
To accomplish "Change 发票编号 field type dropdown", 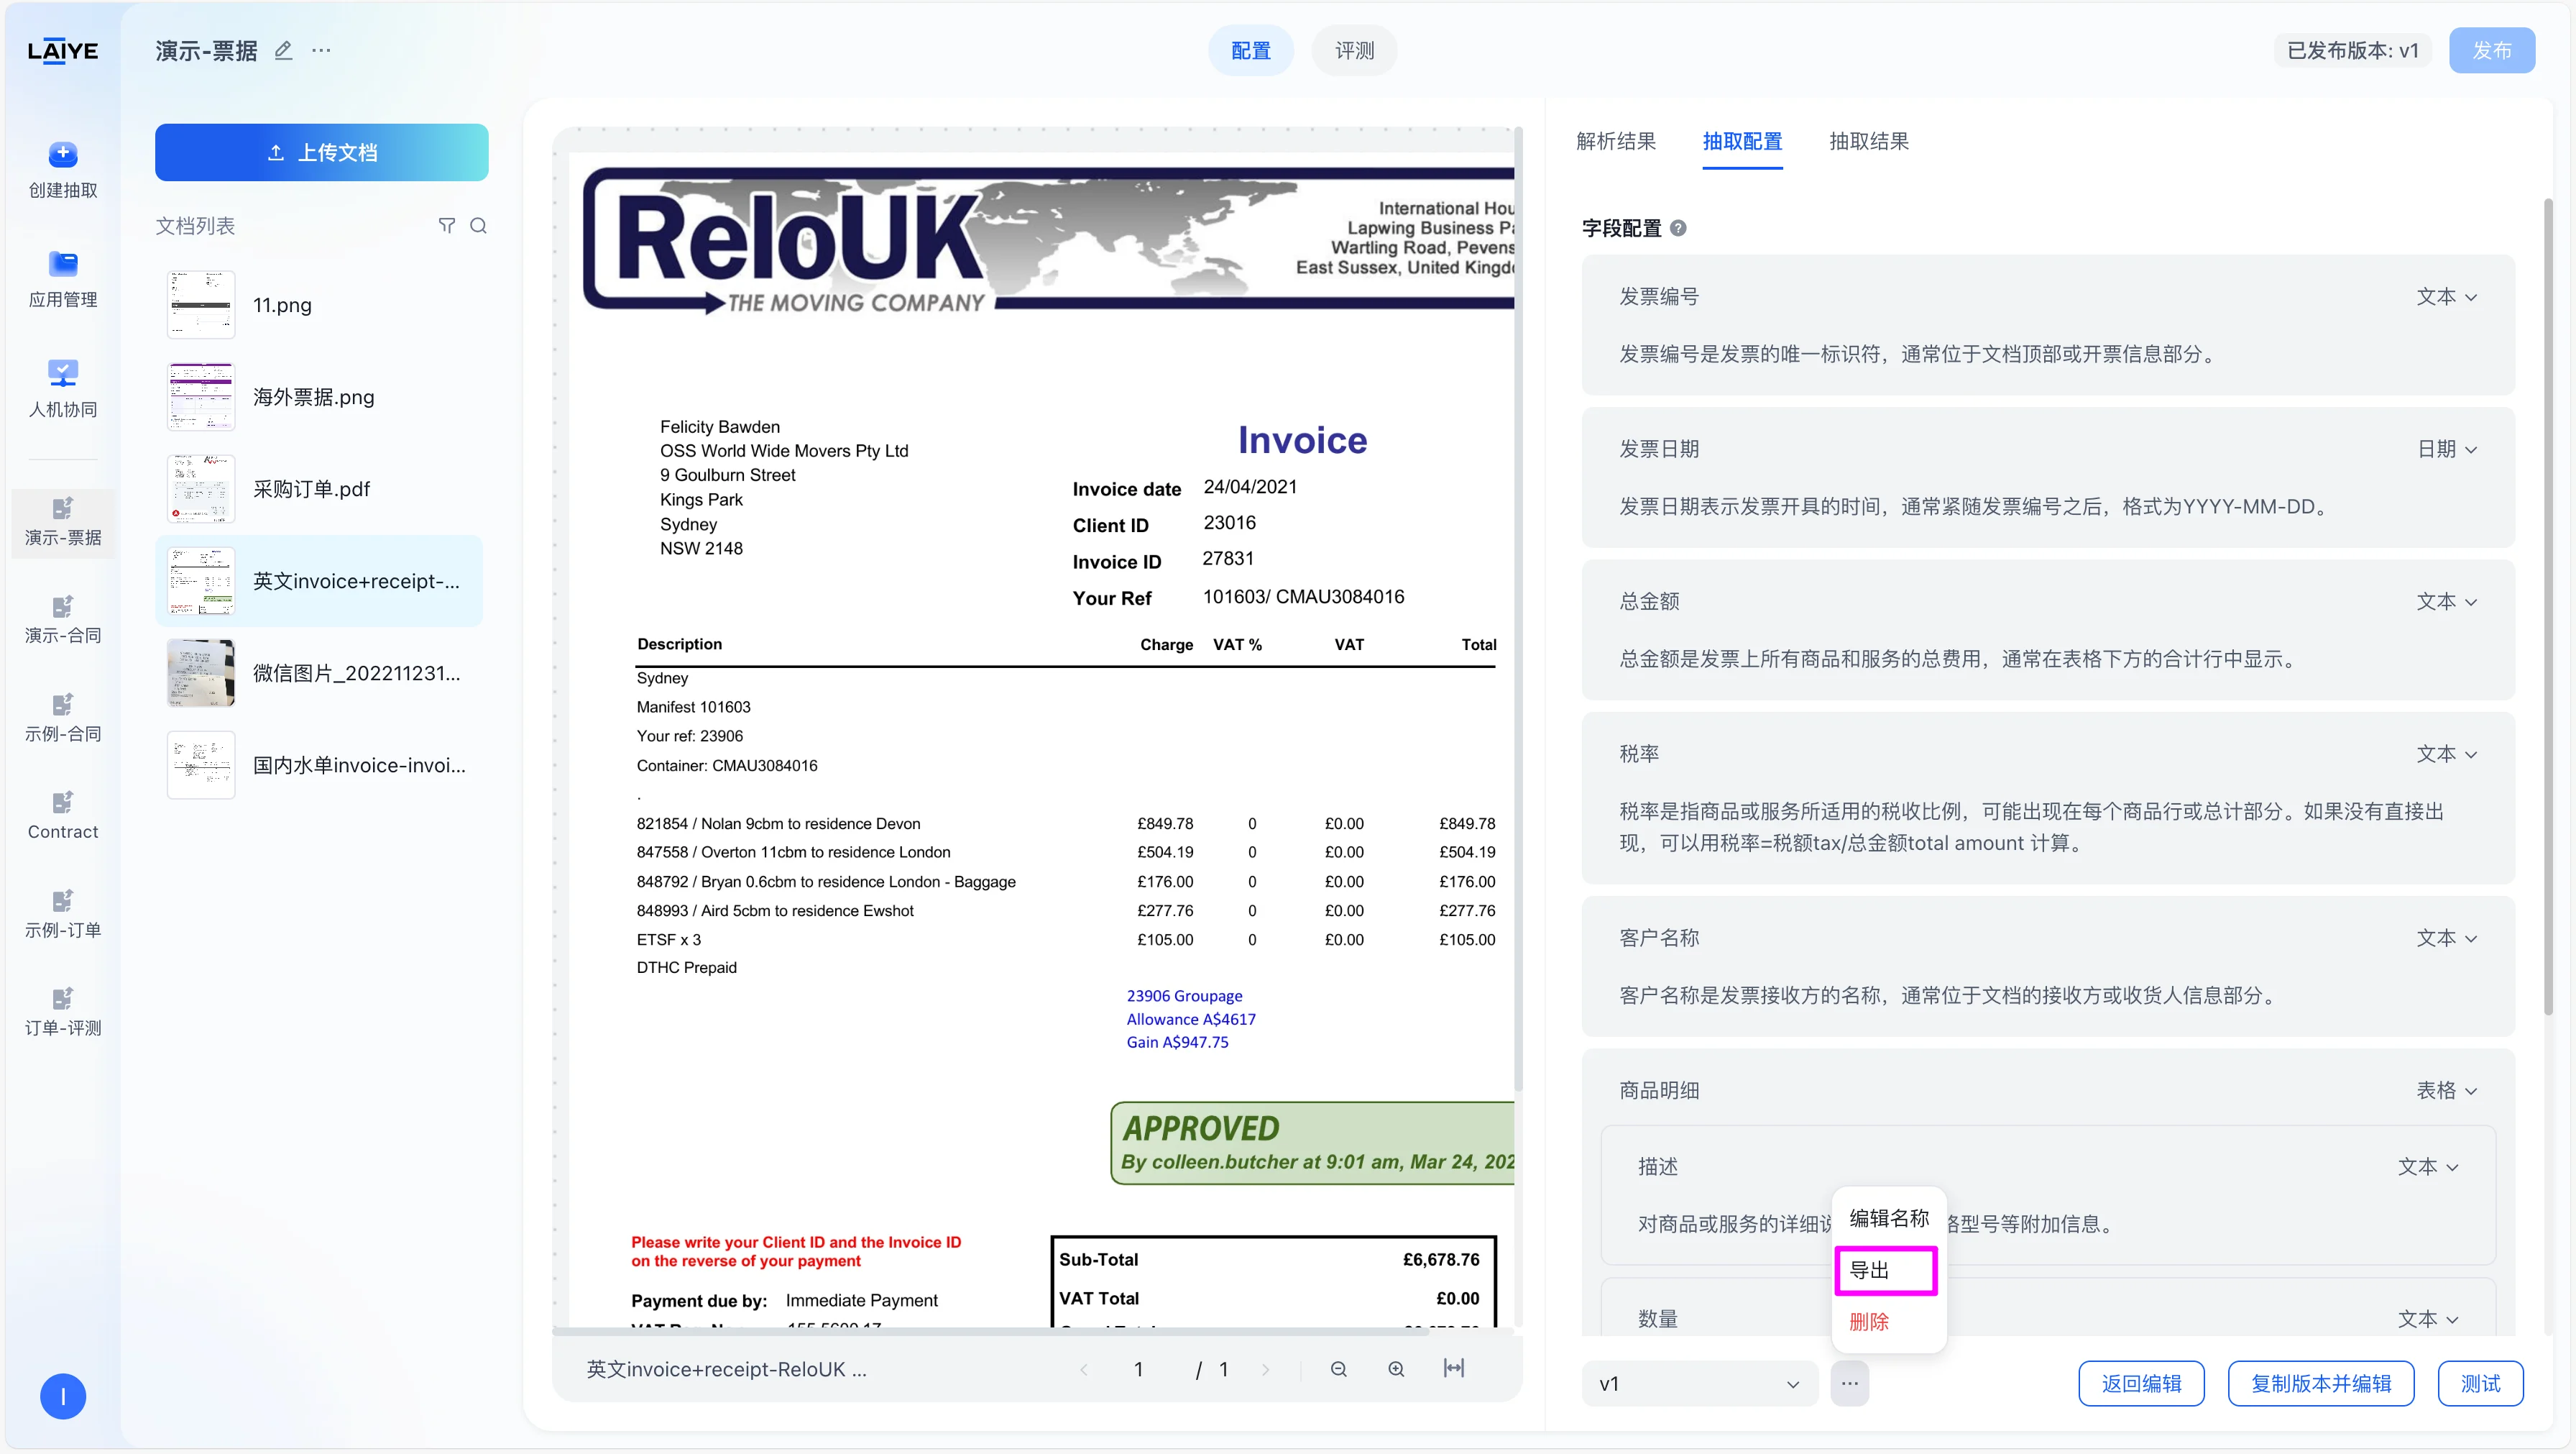I will (x=2446, y=296).
